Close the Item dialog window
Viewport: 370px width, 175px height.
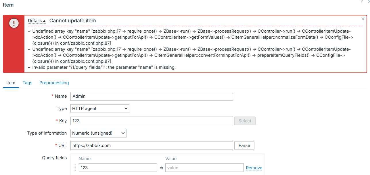[368, 2]
